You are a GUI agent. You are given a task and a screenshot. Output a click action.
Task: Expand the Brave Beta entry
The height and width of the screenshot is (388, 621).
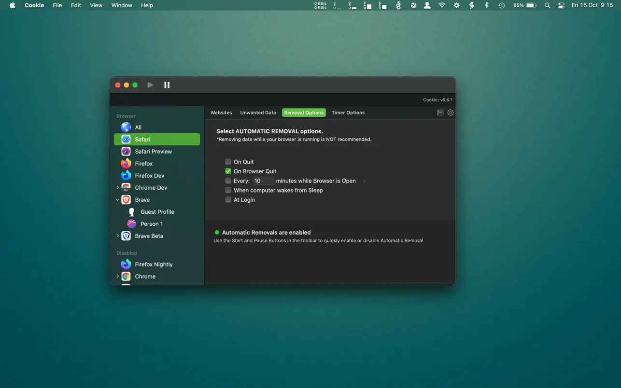117,236
